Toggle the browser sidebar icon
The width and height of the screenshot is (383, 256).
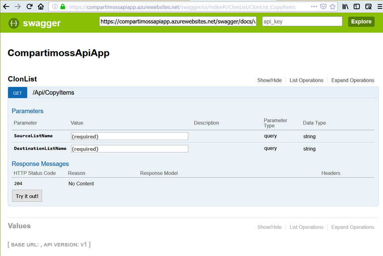(356, 7)
